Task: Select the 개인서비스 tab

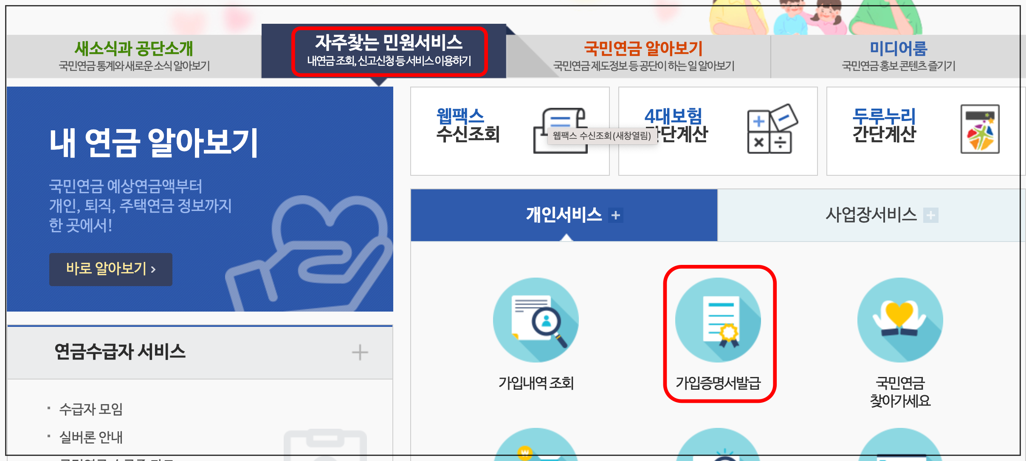Action: click(563, 215)
